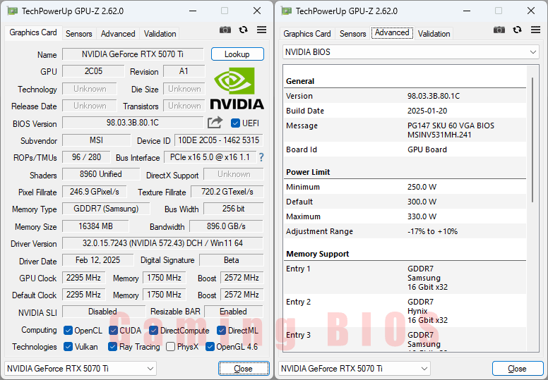This screenshot has height=380, width=548.
Task: Enable the PhysX checkbox
Action: pos(171,346)
